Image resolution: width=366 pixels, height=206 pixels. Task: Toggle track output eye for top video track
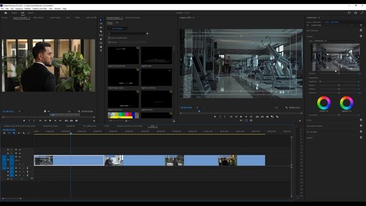(19, 150)
